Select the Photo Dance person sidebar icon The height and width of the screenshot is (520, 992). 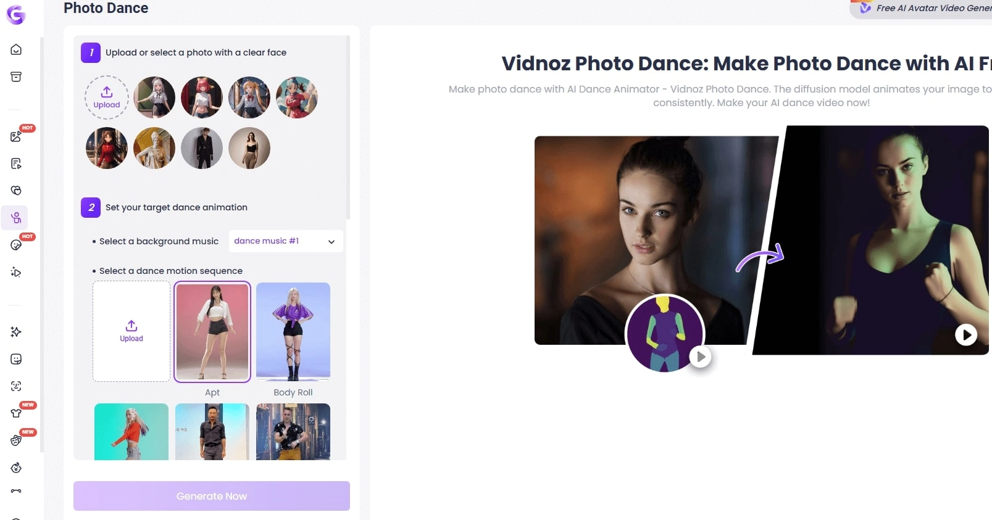(x=16, y=218)
